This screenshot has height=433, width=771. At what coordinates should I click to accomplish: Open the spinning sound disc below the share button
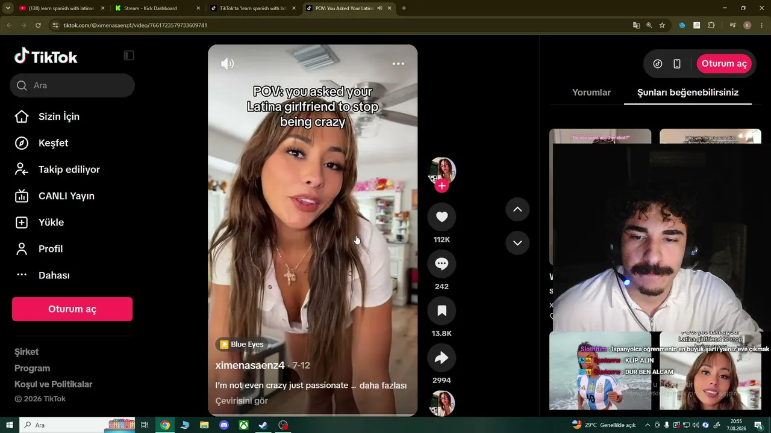pyautogui.click(x=442, y=403)
